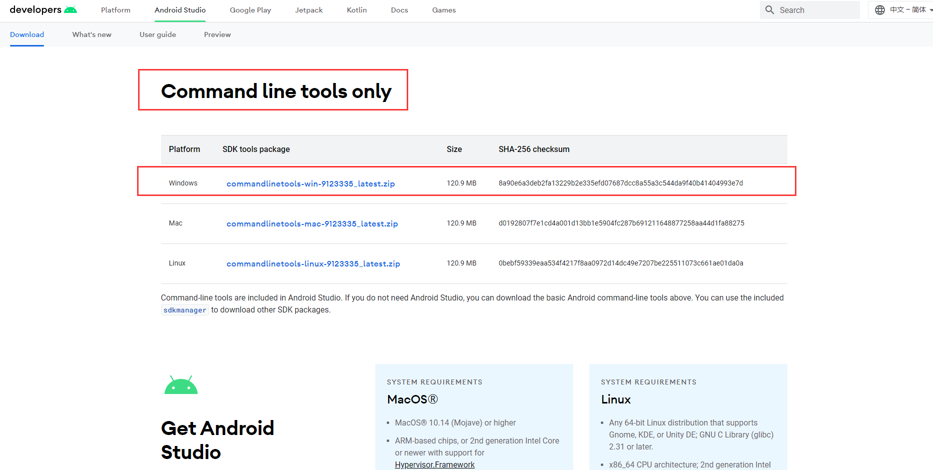
Task: Open the User guide tab
Action: point(158,34)
